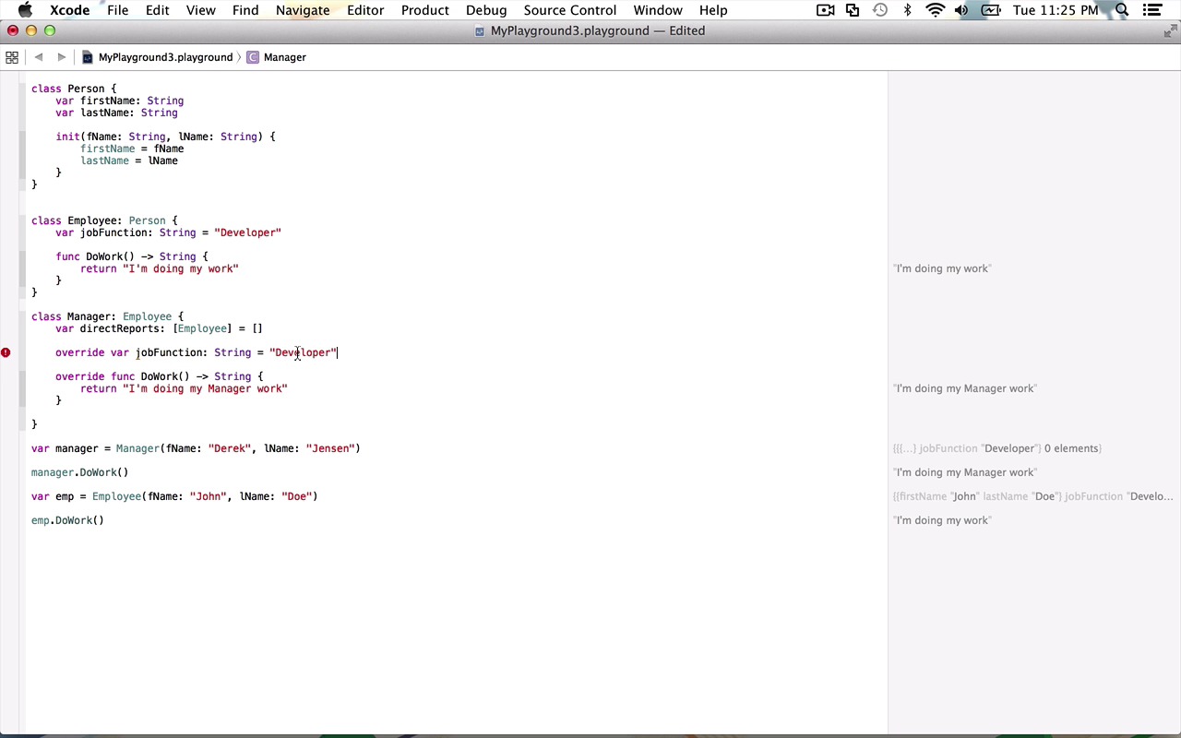Click the Bluetooth icon in menu bar

click(907, 10)
